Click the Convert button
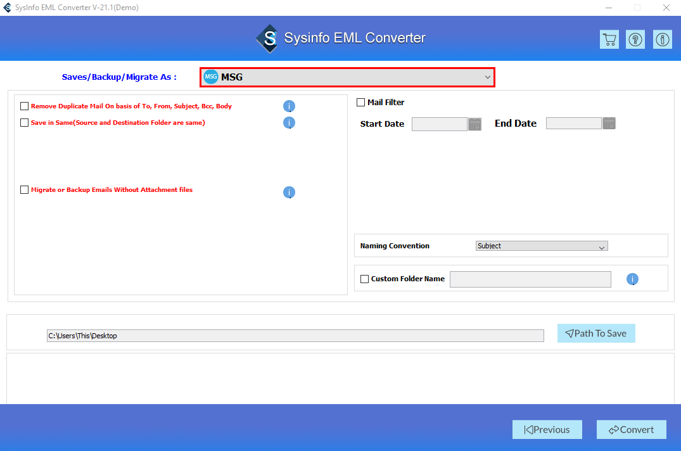Image resolution: width=681 pixels, height=451 pixels. [631, 429]
